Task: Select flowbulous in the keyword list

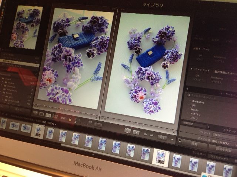Action: point(198,102)
